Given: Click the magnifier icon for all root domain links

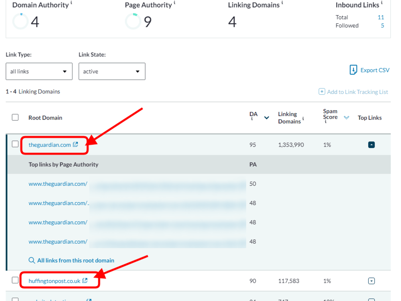Looking at the screenshot, I should [32, 260].
